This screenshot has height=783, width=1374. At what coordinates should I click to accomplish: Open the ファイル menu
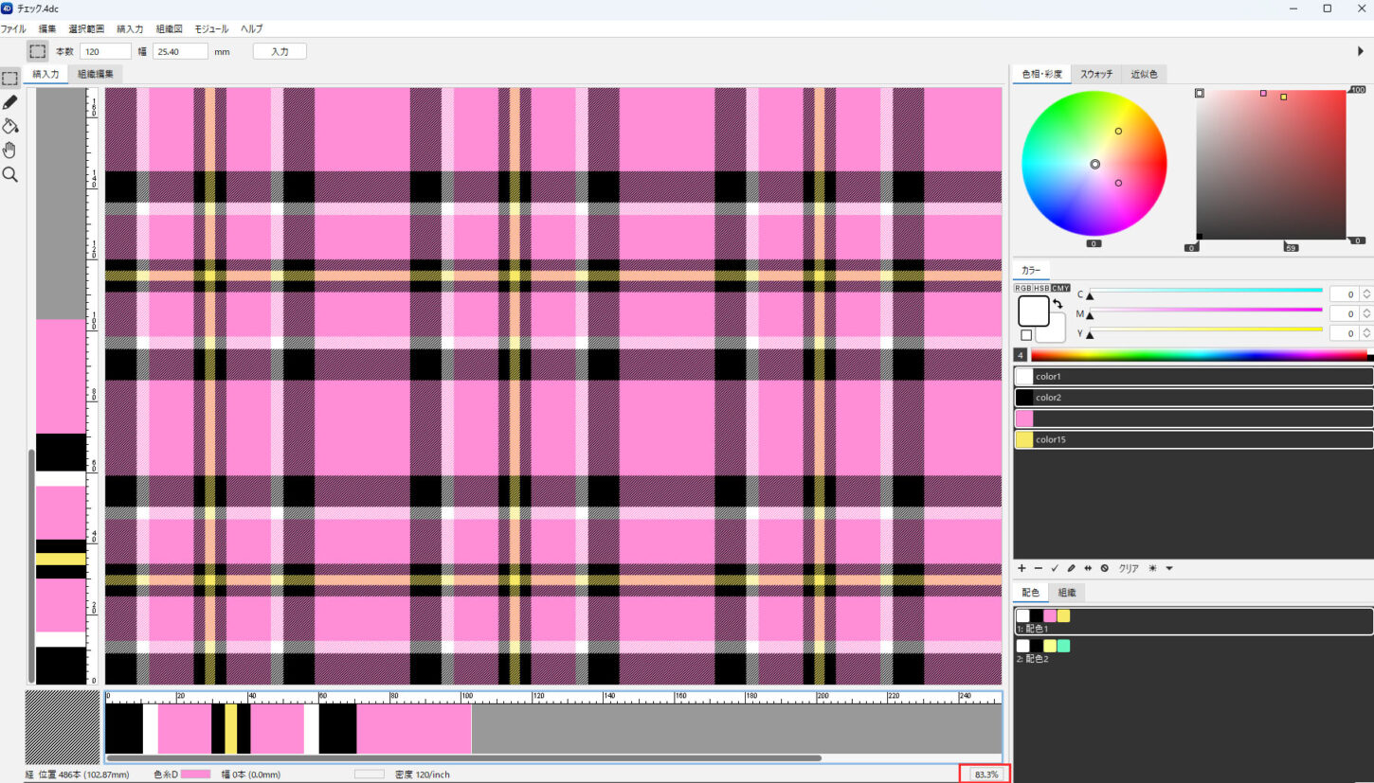tap(13, 29)
